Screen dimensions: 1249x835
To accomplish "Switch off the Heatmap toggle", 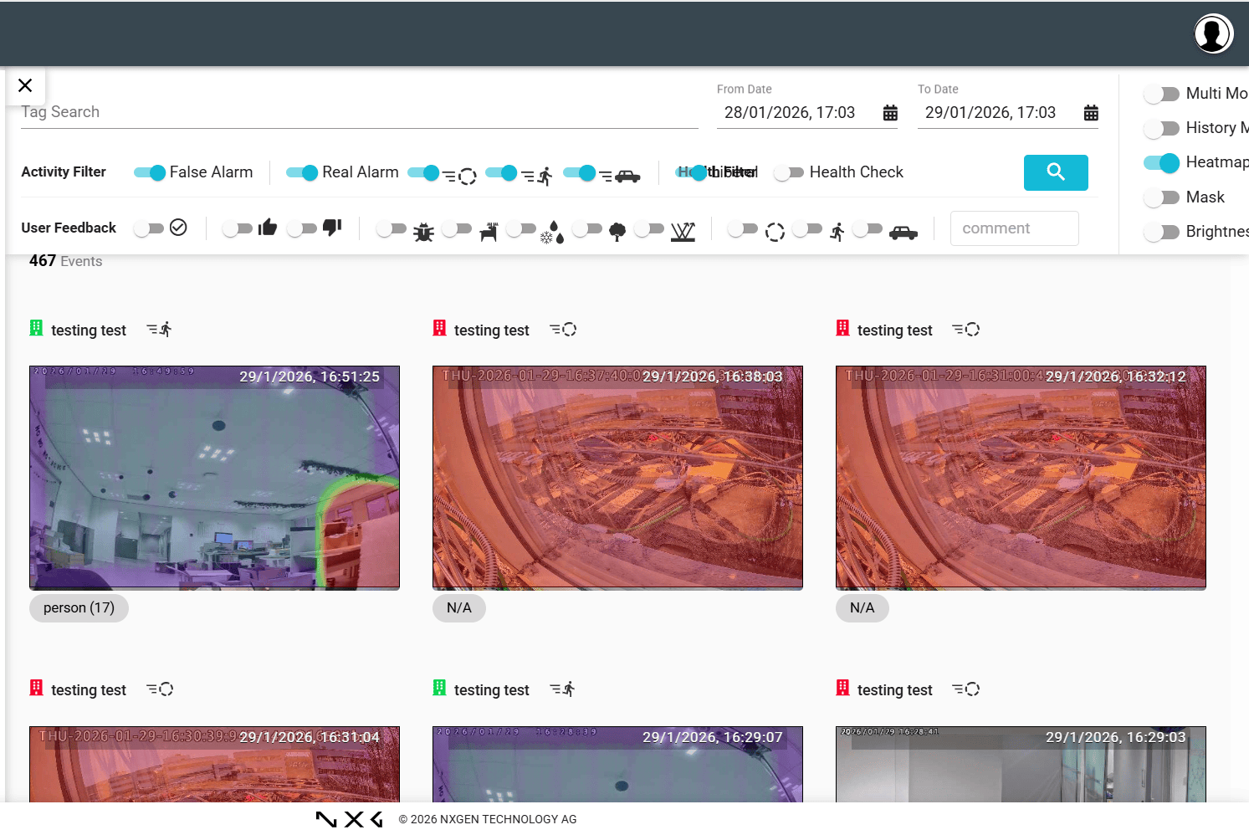I will click(x=1162, y=162).
